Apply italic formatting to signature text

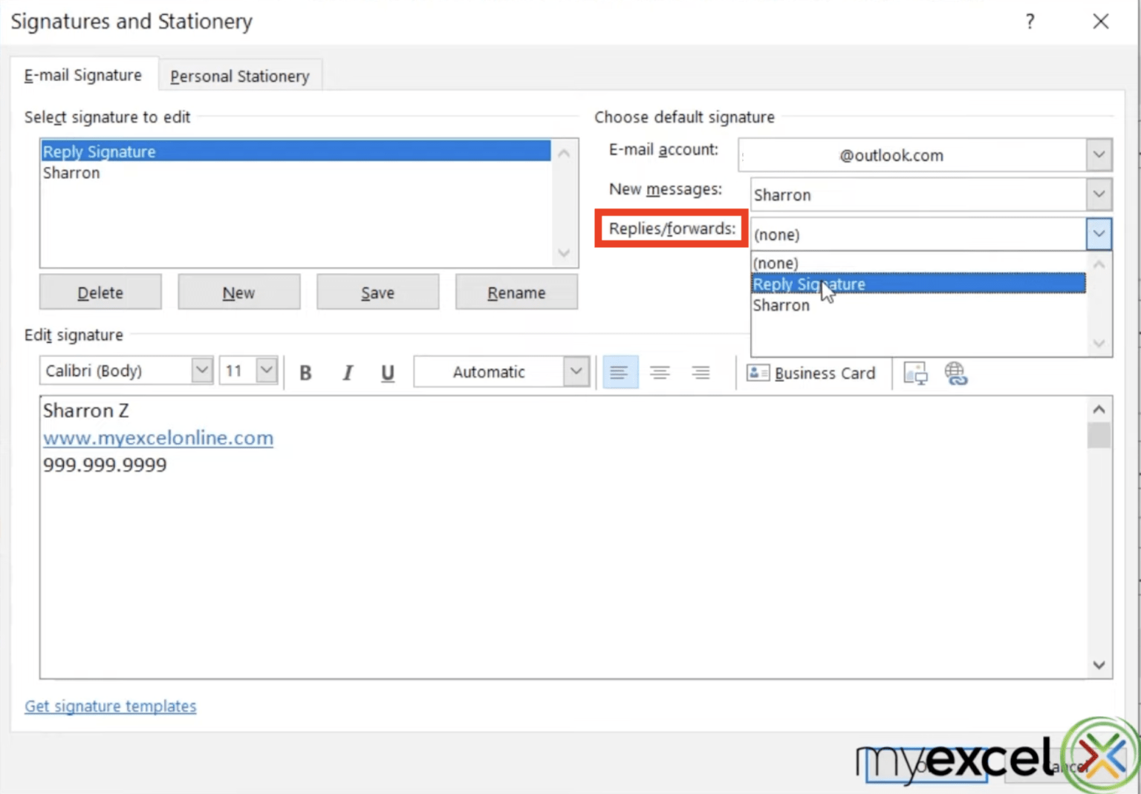[347, 373]
